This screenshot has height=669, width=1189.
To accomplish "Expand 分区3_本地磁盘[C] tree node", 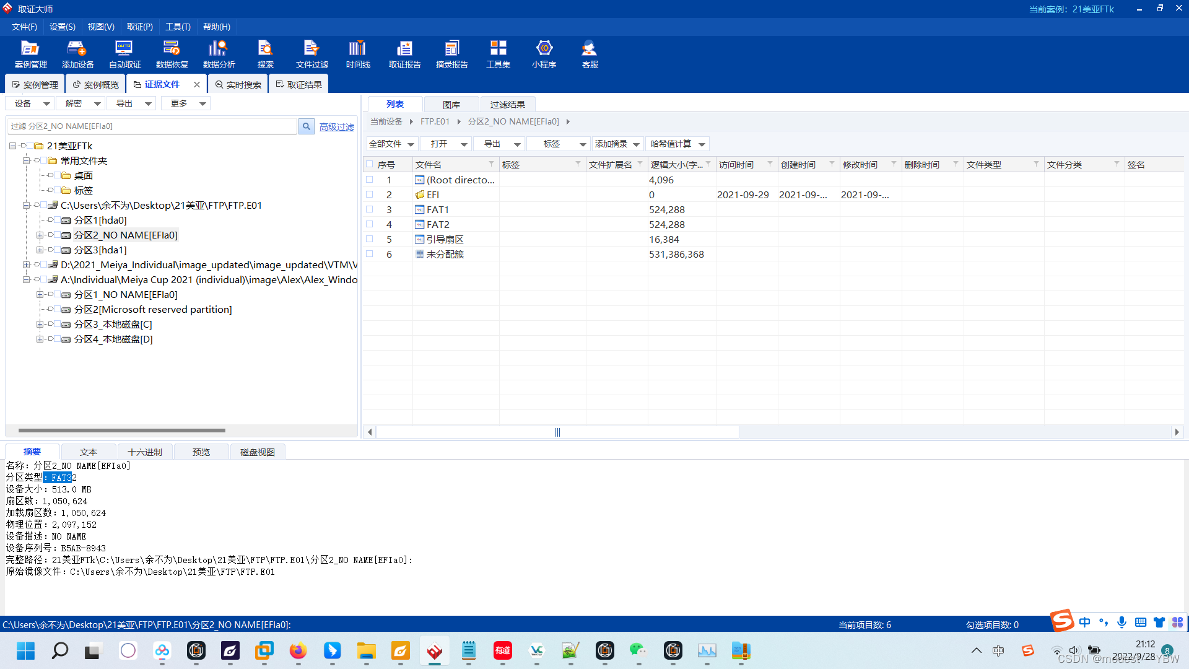I will (40, 324).
